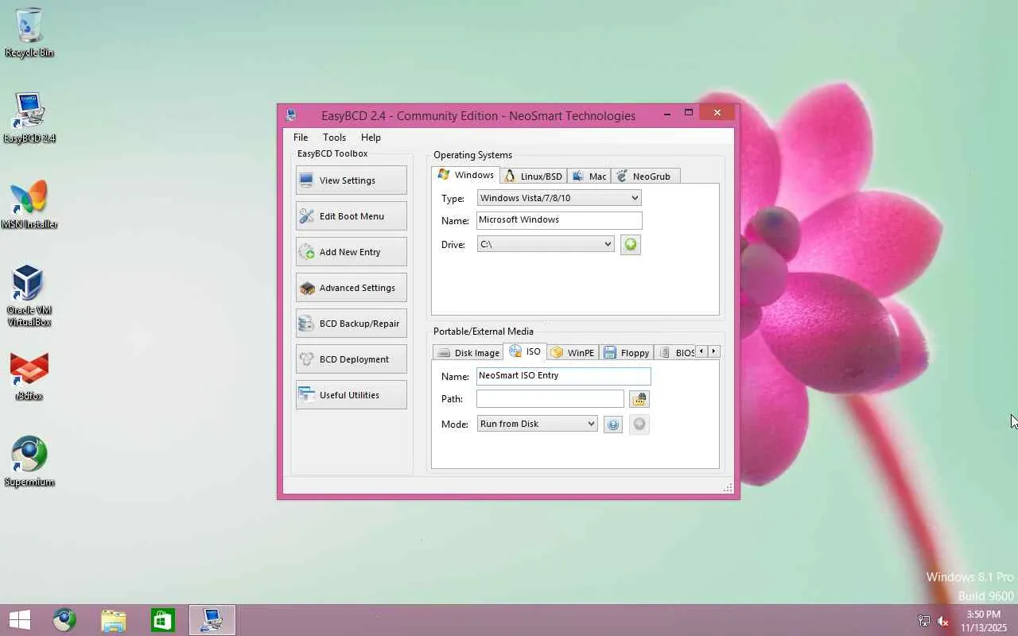Viewport: 1018px width, 636px height.
Task: Select the Recycle Bin desktop icon
Action: point(29,33)
